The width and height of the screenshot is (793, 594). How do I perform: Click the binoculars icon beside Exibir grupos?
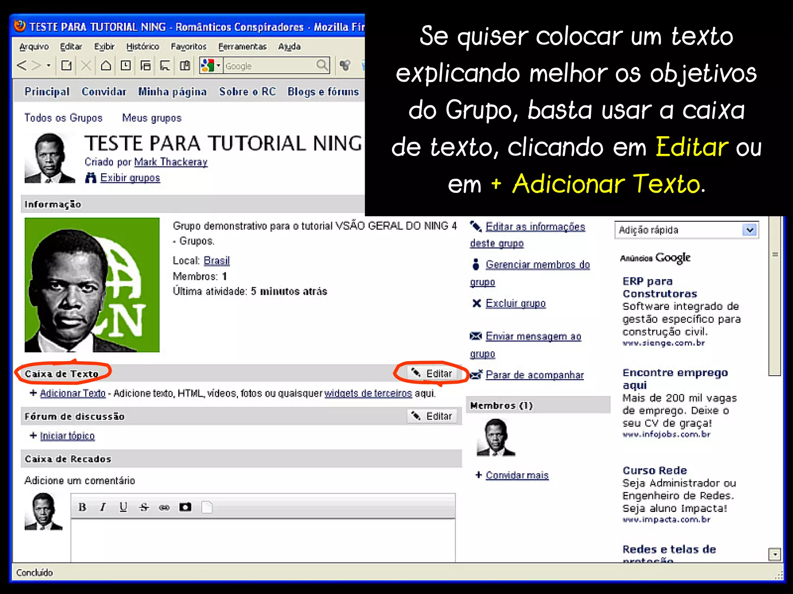(90, 178)
